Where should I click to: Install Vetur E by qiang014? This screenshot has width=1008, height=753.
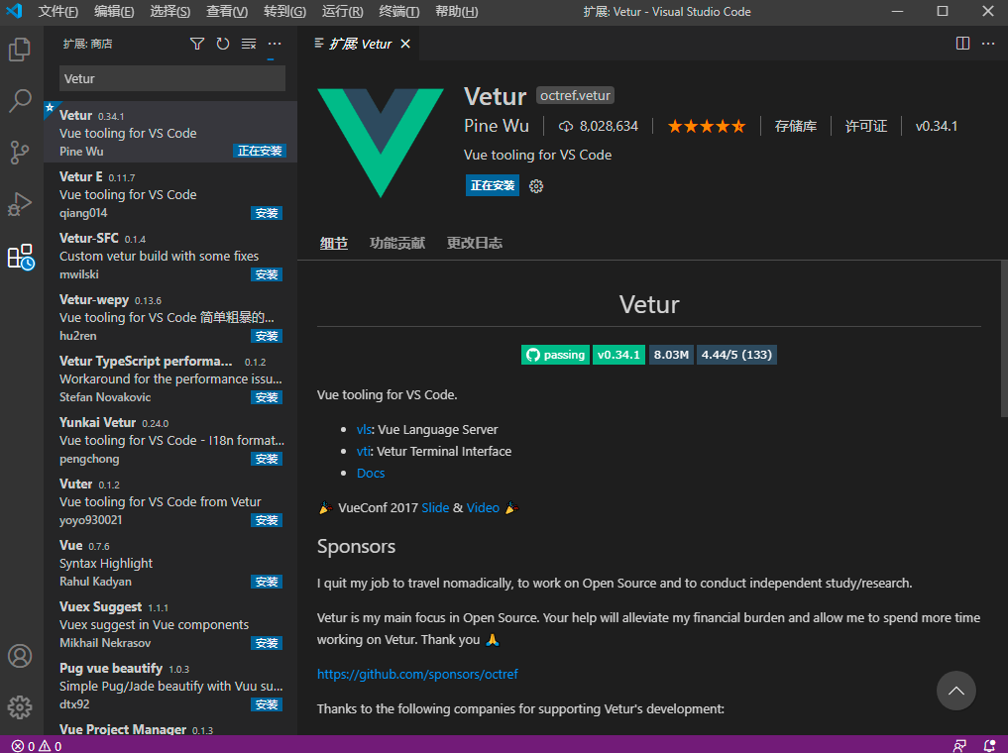267,213
